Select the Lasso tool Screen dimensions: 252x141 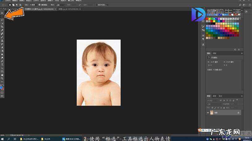[x=2, y=20]
